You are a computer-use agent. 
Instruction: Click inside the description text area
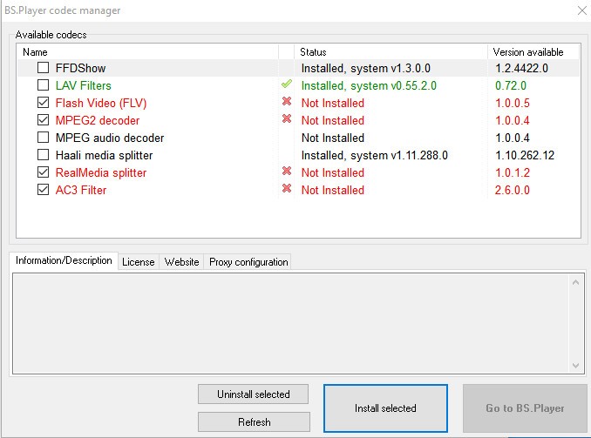291,324
